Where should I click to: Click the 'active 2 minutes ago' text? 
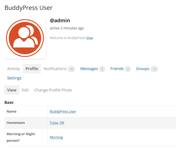pos(67,28)
